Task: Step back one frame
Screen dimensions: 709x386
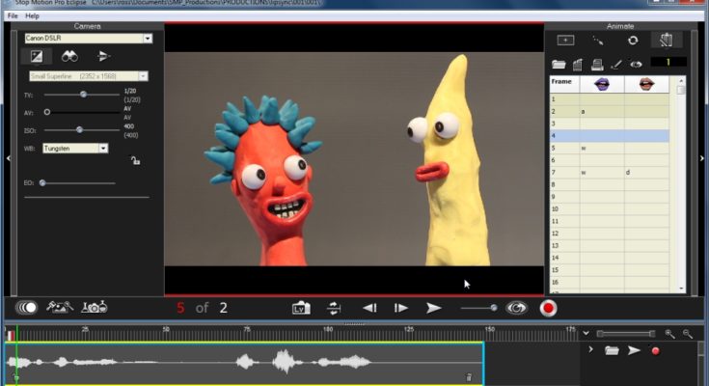Action: [x=369, y=308]
